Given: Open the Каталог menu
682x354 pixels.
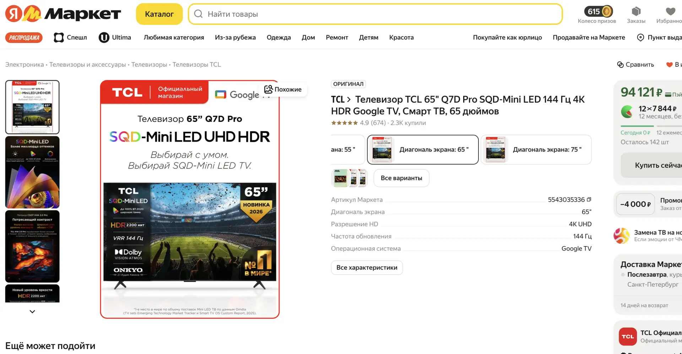Looking at the screenshot, I should coord(159,14).
